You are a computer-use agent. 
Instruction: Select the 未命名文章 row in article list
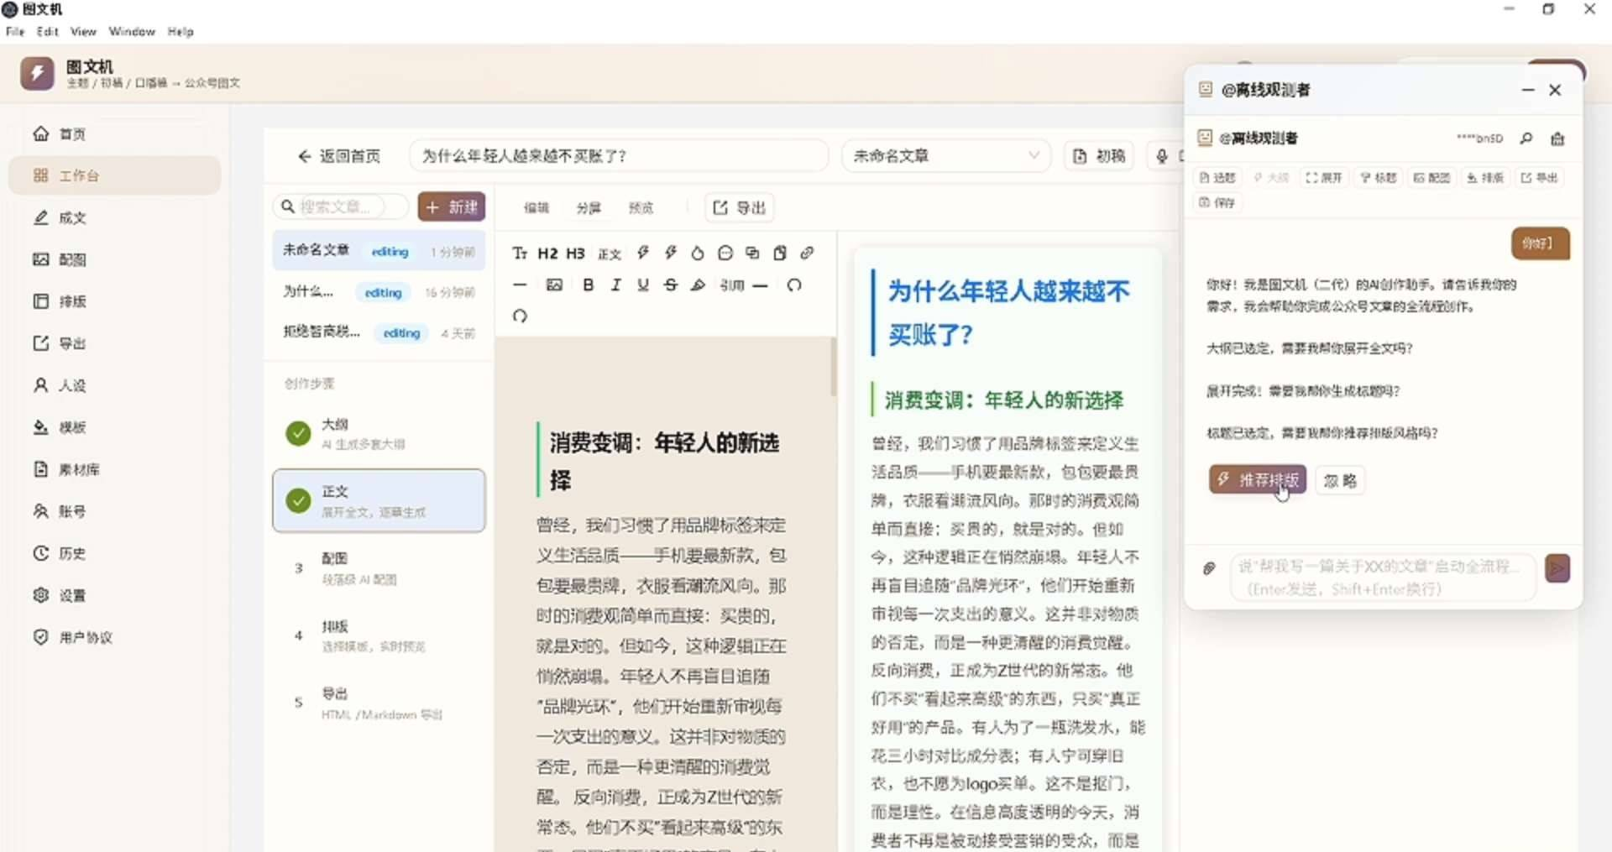tap(379, 251)
